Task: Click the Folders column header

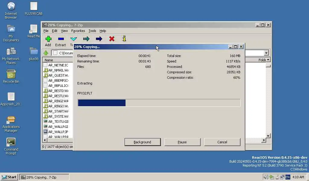Action: click(x=255, y=60)
